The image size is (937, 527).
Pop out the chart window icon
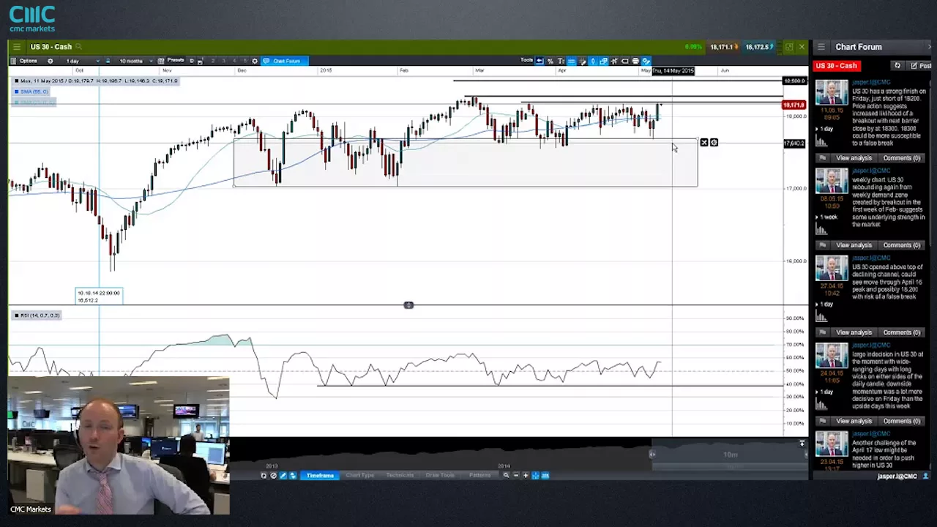(x=789, y=47)
